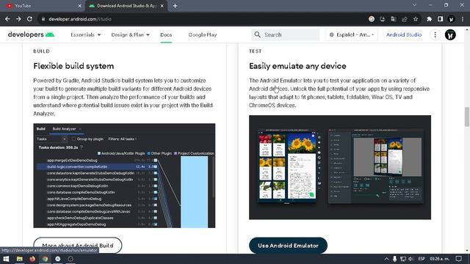Click the Flexible build system heading
Viewport: 470px width, 264px height.
[x=73, y=66]
